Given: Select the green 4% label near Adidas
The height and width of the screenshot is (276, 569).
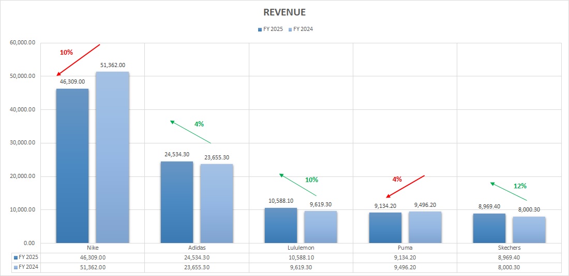Looking at the screenshot, I should pyautogui.click(x=199, y=124).
